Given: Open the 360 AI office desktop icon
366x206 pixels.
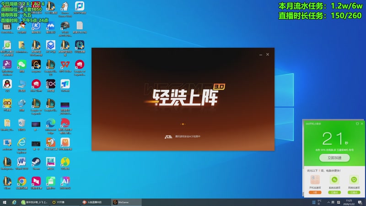Looking at the screenshot, I should [x=65, y=183].
